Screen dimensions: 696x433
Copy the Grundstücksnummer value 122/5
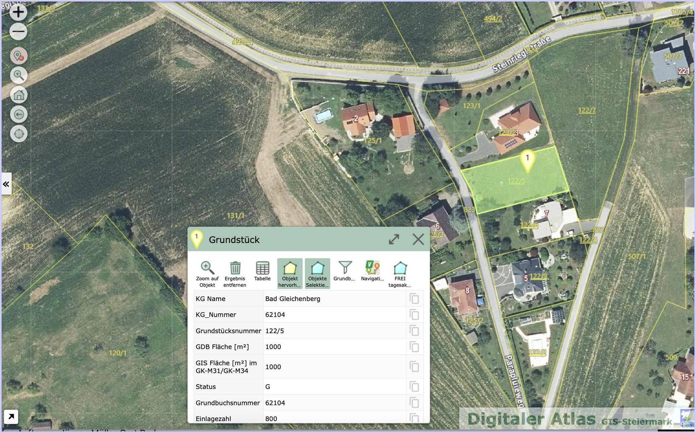point(414,331)
